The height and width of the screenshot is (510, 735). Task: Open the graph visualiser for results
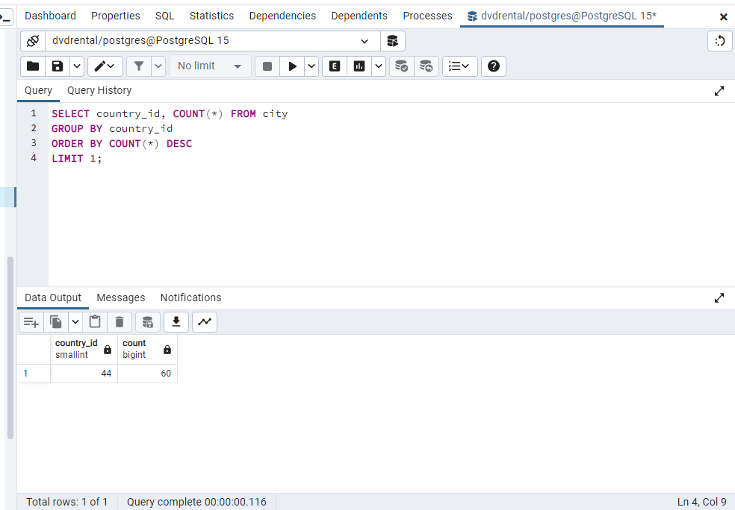click(x=204, y=321)
